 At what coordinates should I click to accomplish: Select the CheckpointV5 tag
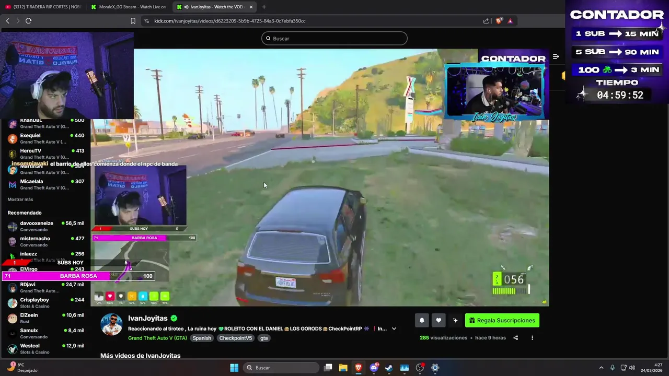point(236,338)
